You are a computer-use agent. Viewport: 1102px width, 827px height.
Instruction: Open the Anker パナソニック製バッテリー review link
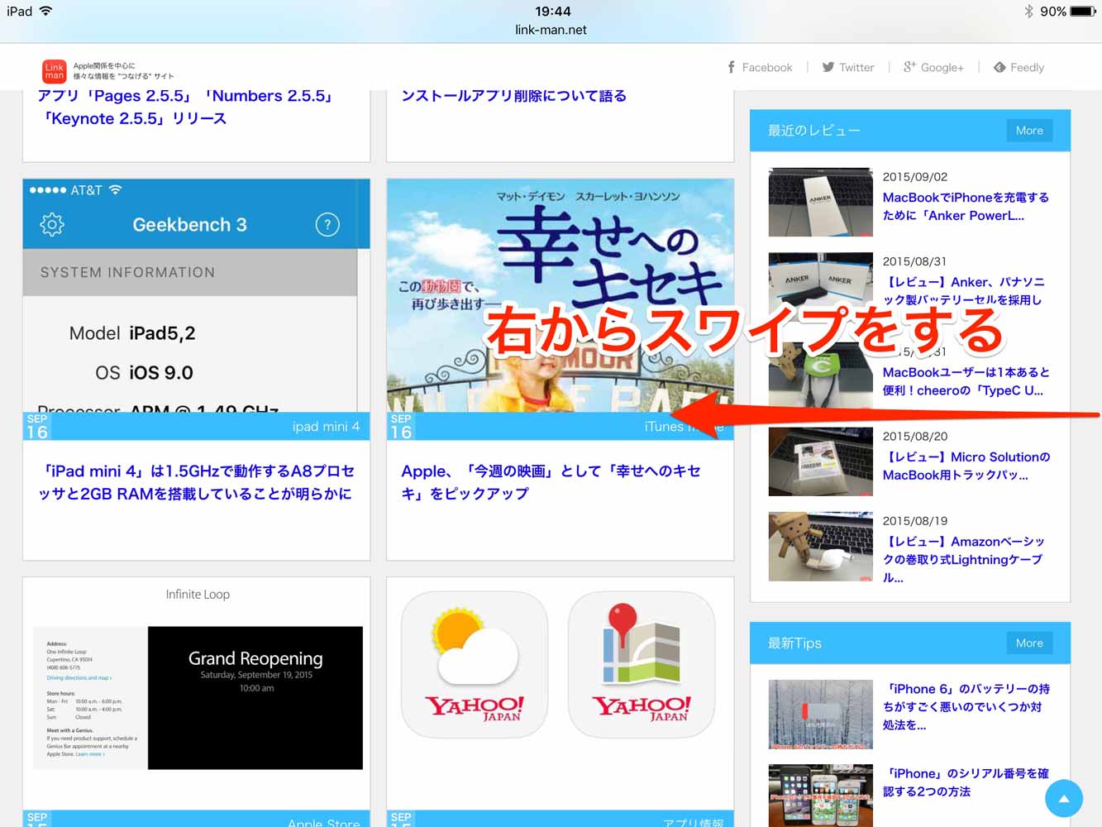(x=964, y=291)
